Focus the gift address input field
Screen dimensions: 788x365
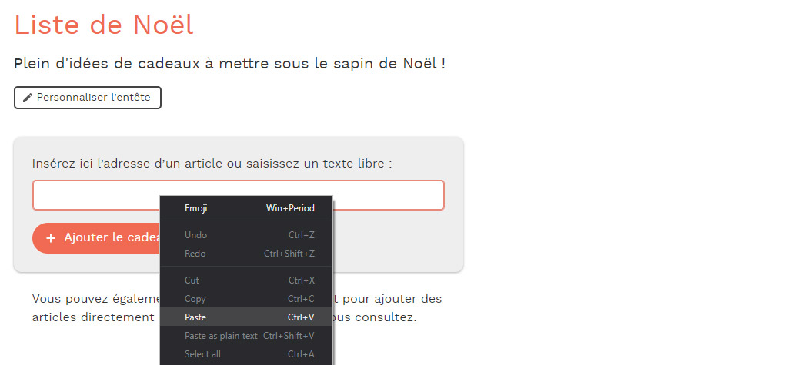pos(239,195)
